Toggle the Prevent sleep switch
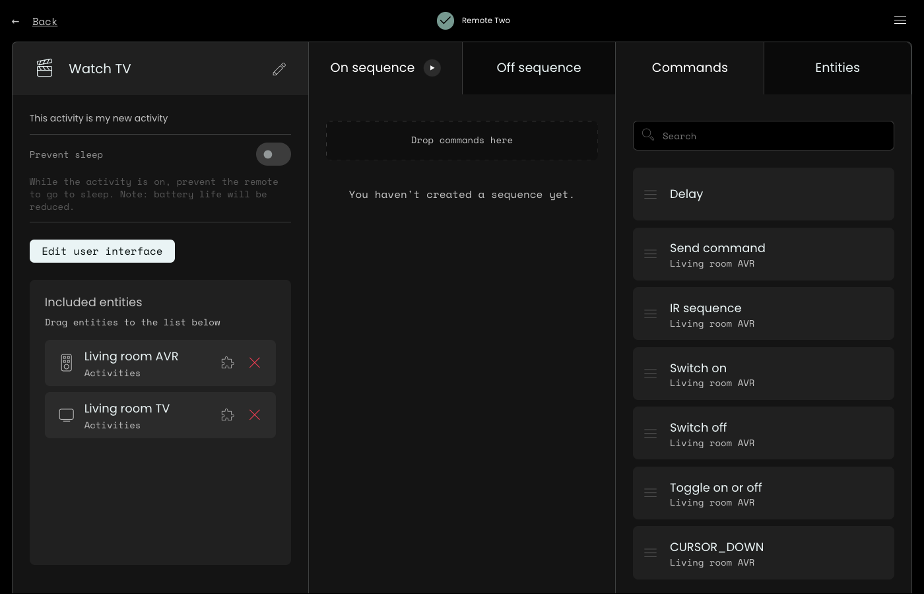 [273, 154]
